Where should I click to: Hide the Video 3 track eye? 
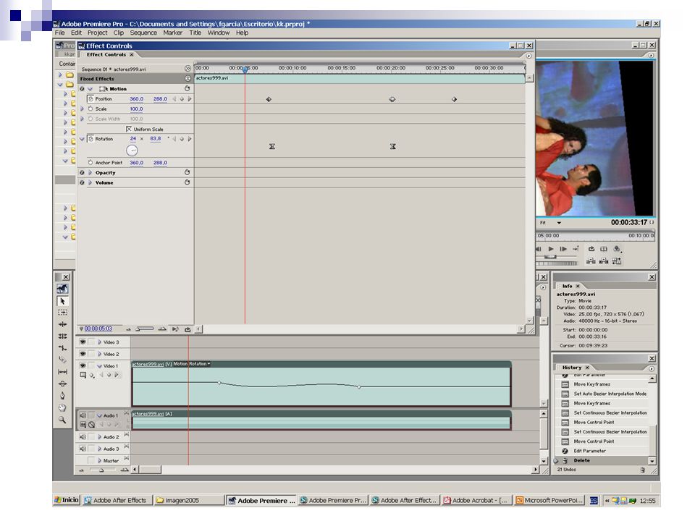83,342
